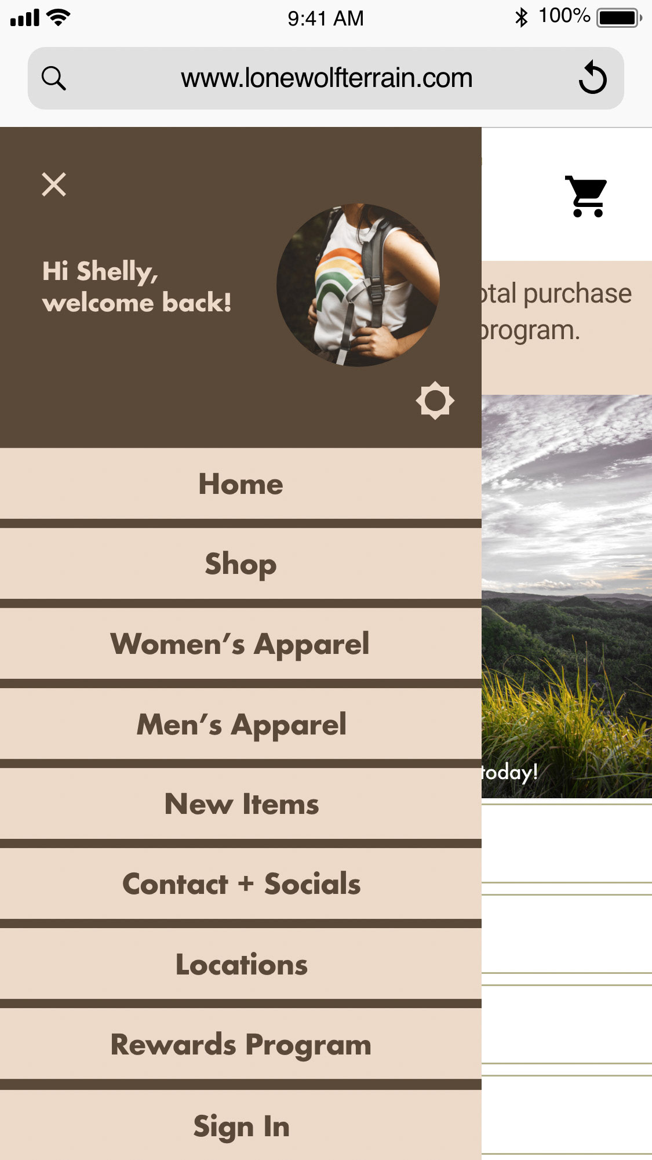Tap the Wi-Fi icon in status bar

[59, 17]
